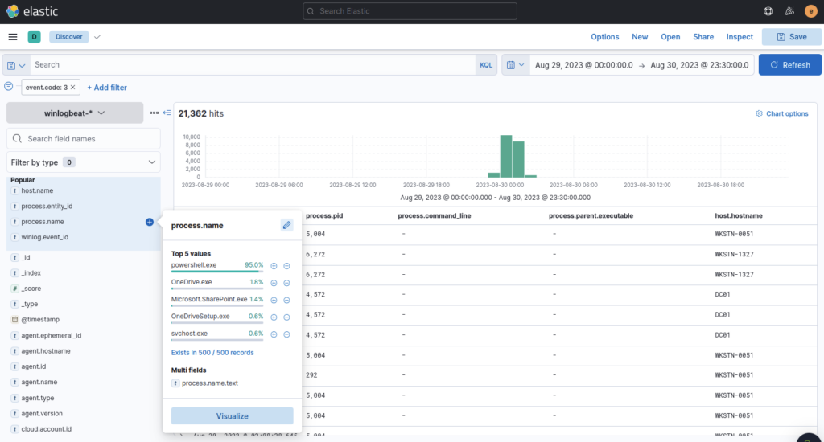Toggle KQL query language switch
This screenshot has width=824, height=442.
pyautogui.click(x=486, y=65)
